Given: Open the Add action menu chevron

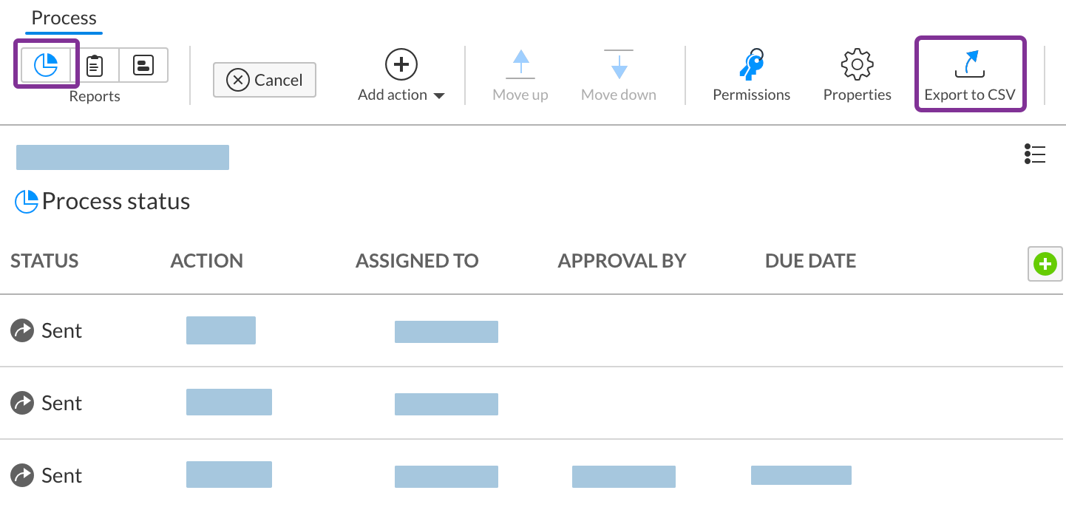Looking at the screenshot, I should click(438, 94).
